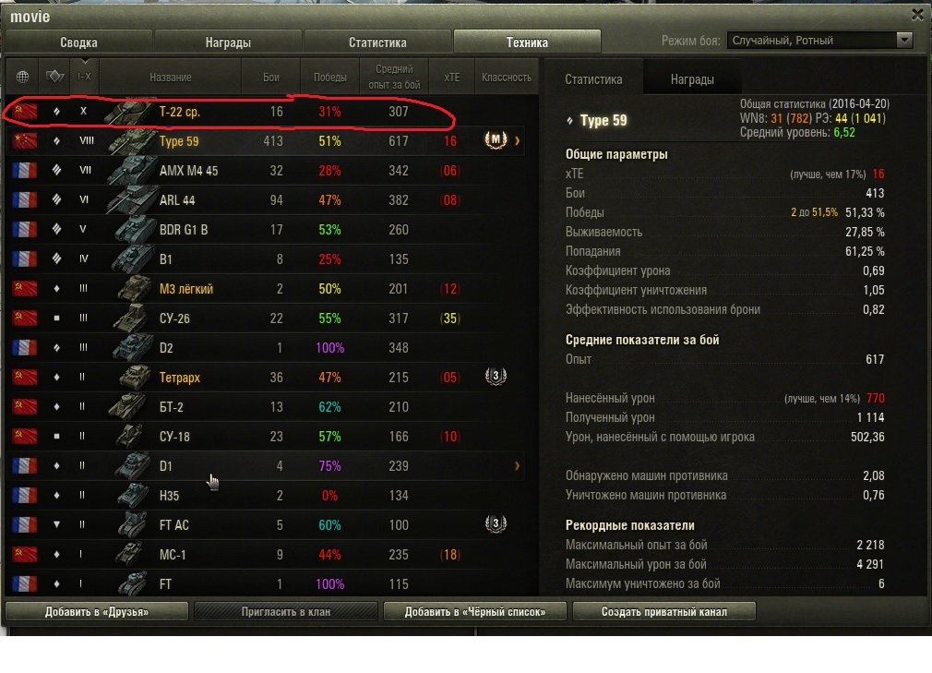Expand the Type 59 row arrow

[517, 141]
